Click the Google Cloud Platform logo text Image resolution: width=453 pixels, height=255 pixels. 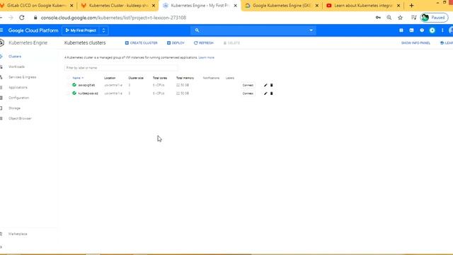tap(33, 30)
